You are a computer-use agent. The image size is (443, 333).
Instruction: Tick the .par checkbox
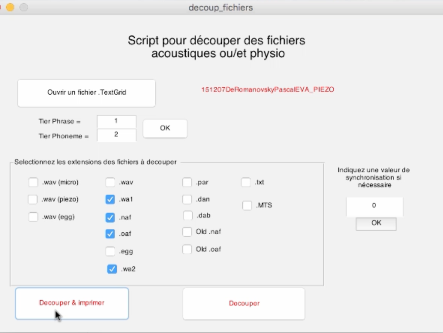coord(187,183)
